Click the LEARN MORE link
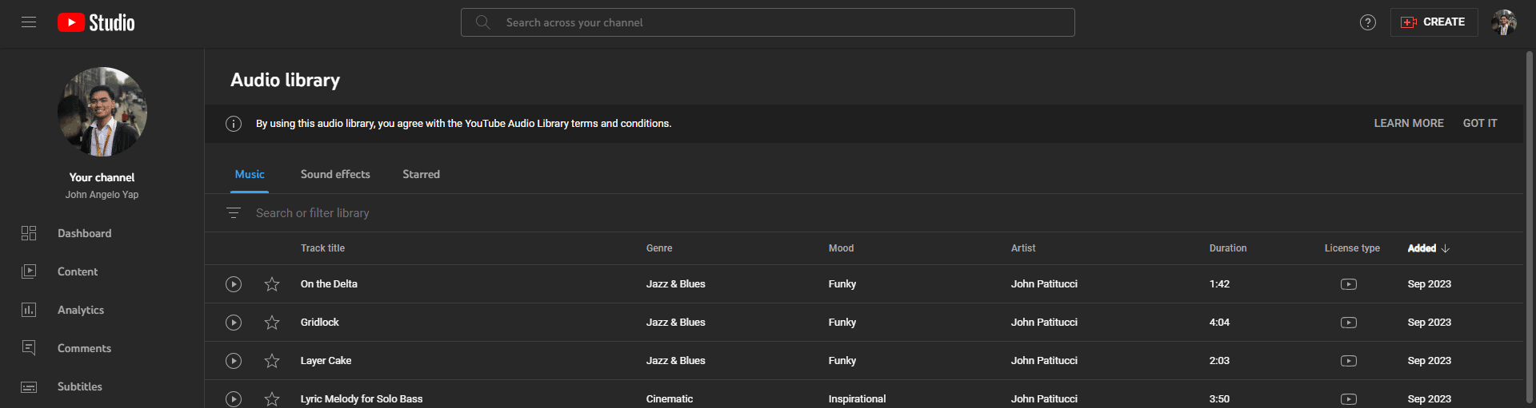Viewport: 1536px width, 408px height. (1409, 124)
